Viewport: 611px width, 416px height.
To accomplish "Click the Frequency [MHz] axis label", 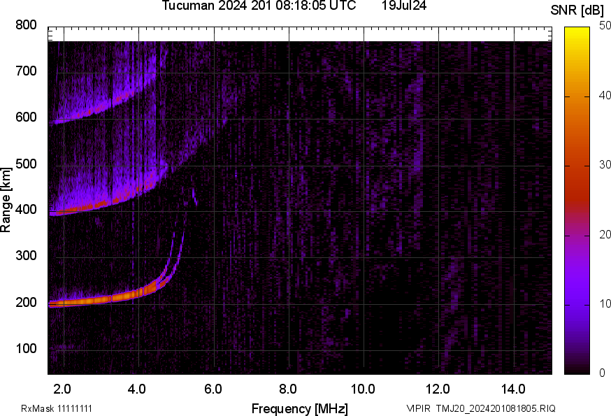I will click(299, 408).
